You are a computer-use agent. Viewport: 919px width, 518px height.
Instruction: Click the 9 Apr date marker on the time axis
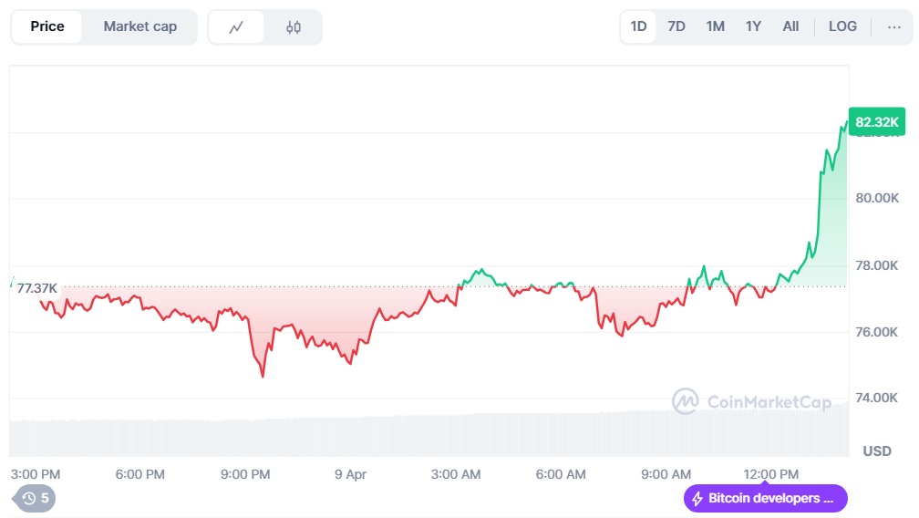tap(351, 474)
